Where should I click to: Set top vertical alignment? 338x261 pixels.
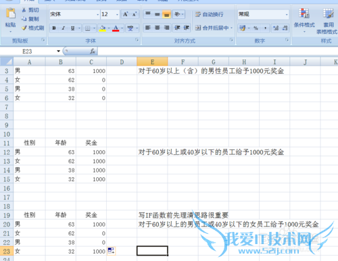pyautogui.click(x=148, y=14)
